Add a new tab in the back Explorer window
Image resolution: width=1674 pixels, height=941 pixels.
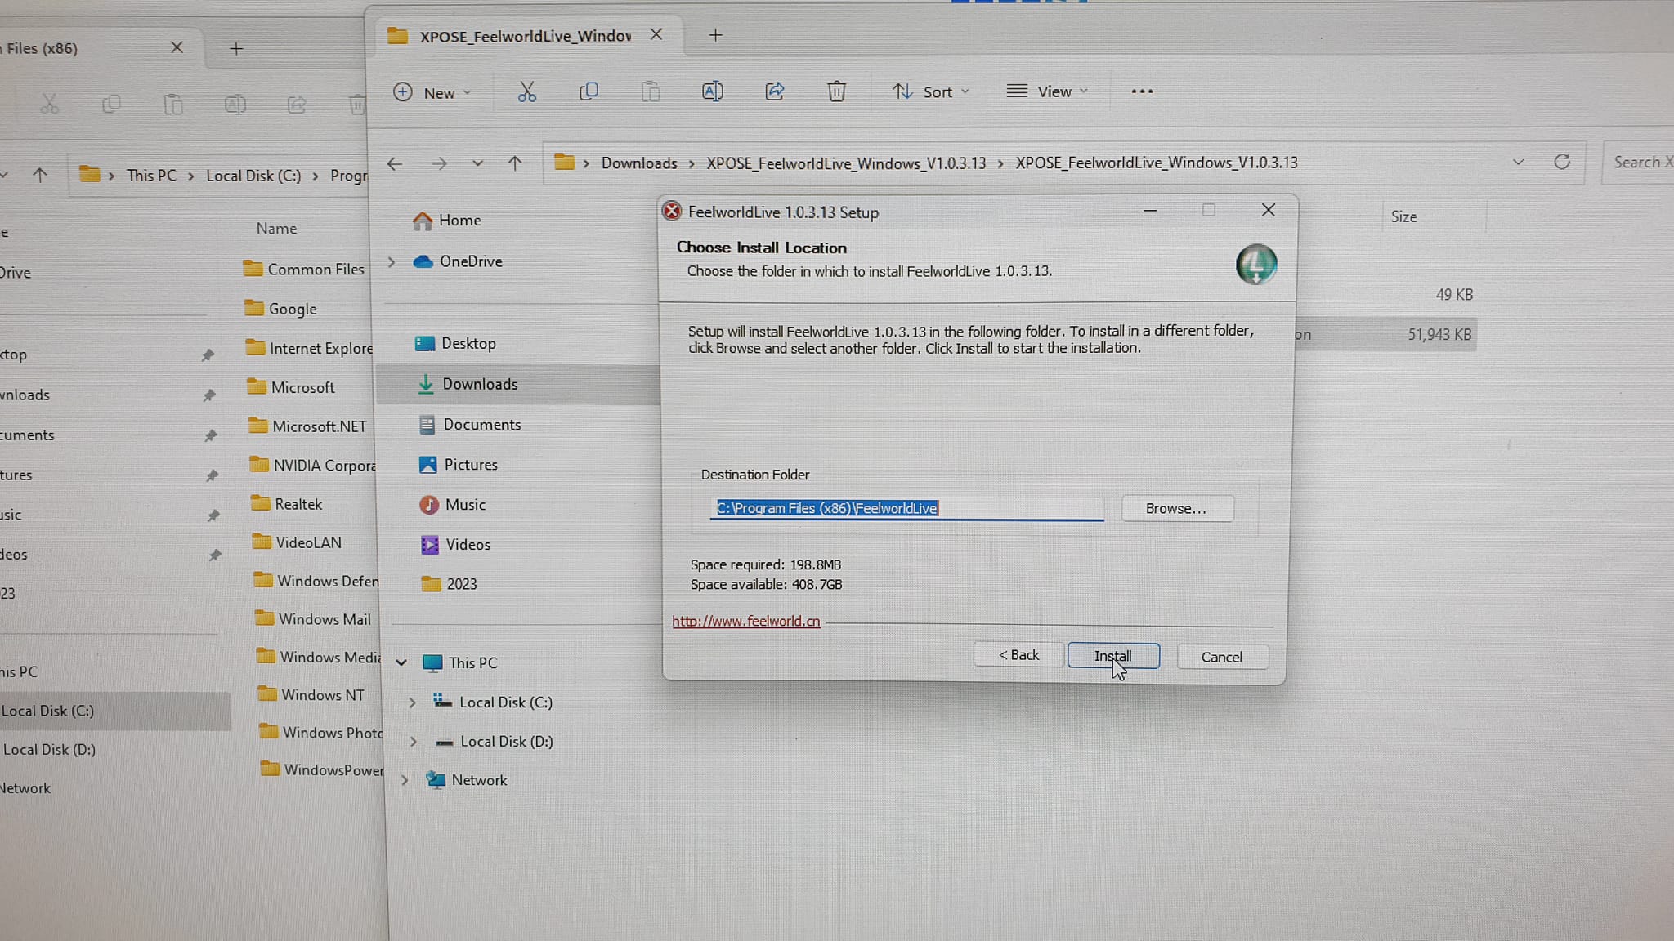click(236, 49)
